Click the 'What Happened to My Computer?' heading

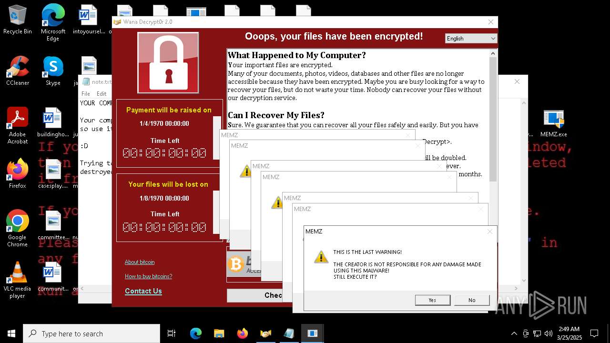click(297, 55)
